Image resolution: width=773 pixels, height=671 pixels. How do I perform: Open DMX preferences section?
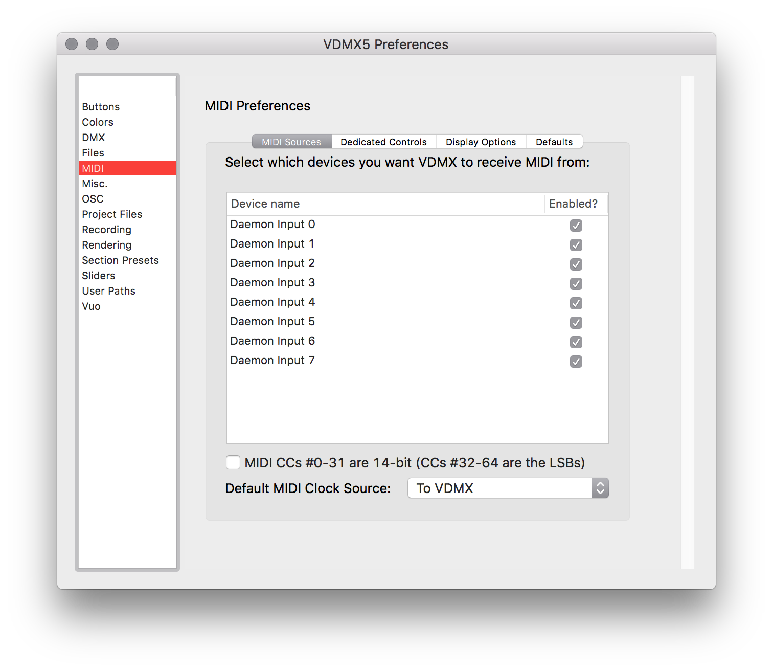click(x=127, y=138)
